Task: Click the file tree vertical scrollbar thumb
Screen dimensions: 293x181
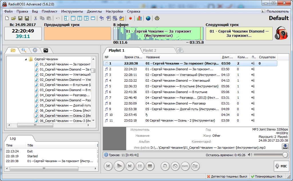Action: [93, 71]
